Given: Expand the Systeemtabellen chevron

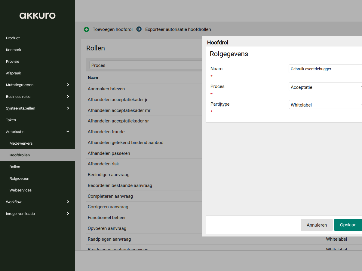Looking at the screenshot, I should pos(68,108).
